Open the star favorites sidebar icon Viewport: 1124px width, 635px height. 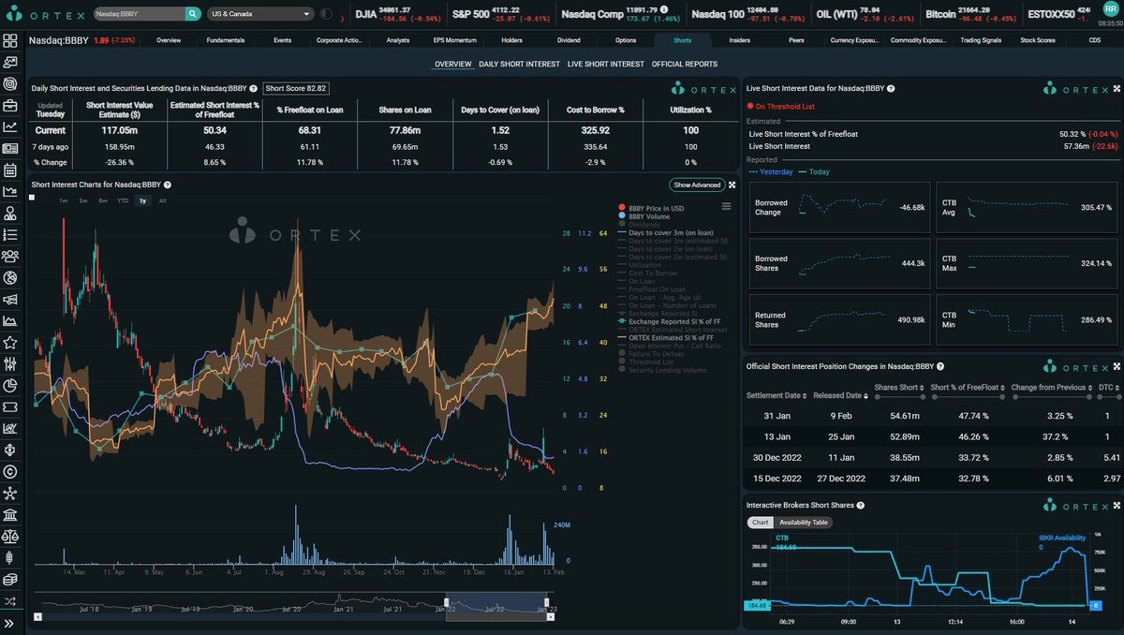pos(10,342)
